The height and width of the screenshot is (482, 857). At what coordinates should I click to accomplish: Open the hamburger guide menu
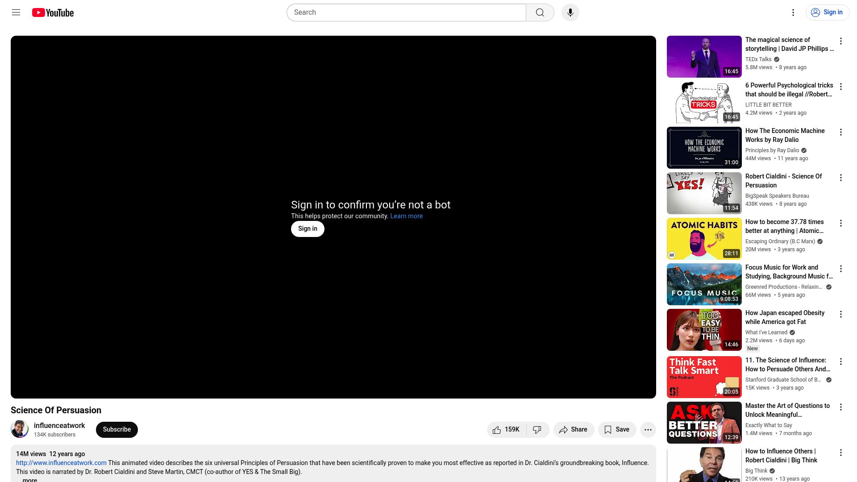tap(16, 12)
